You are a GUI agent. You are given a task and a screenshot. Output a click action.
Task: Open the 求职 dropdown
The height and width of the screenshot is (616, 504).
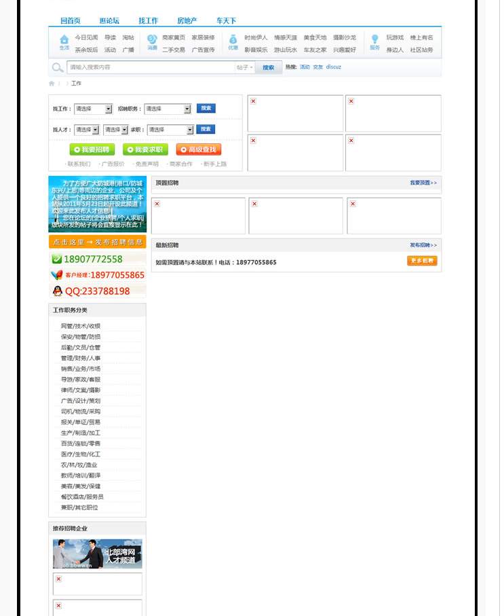pyautogui.click(x=170, y=130)
